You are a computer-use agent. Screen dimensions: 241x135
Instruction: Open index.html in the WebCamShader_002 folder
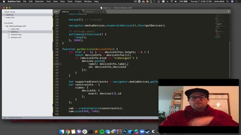click(15, 29)
